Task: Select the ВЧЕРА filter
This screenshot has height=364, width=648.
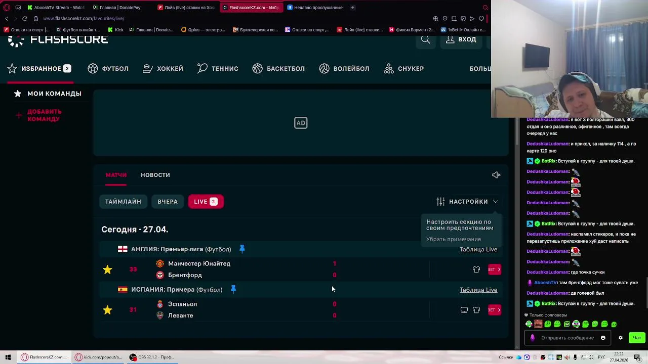Action: point(168,202)
